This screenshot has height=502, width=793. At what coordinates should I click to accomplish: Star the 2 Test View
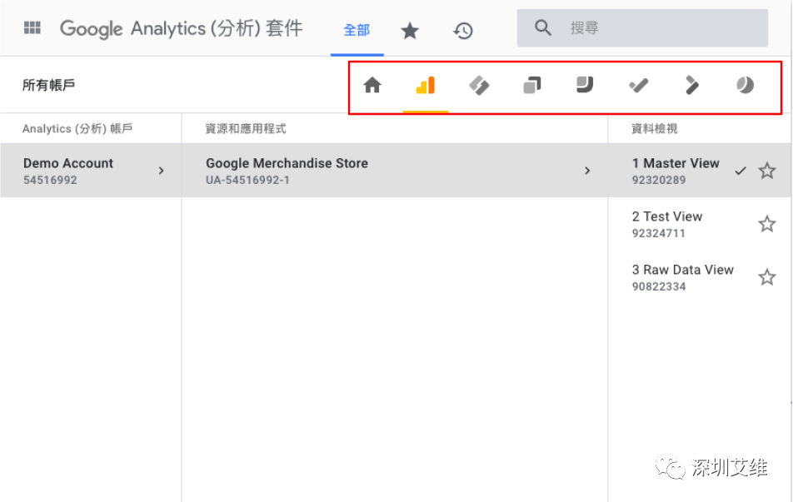point(767,224)
